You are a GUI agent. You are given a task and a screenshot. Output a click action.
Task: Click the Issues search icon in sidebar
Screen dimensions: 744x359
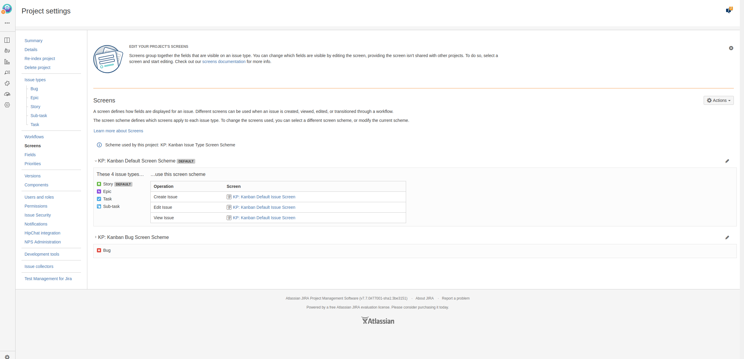point(7,73)
